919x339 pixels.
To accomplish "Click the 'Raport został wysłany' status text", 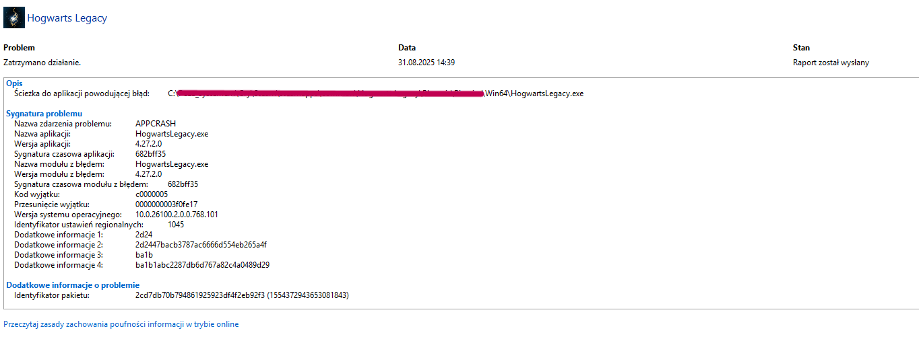I will point(831,63).
